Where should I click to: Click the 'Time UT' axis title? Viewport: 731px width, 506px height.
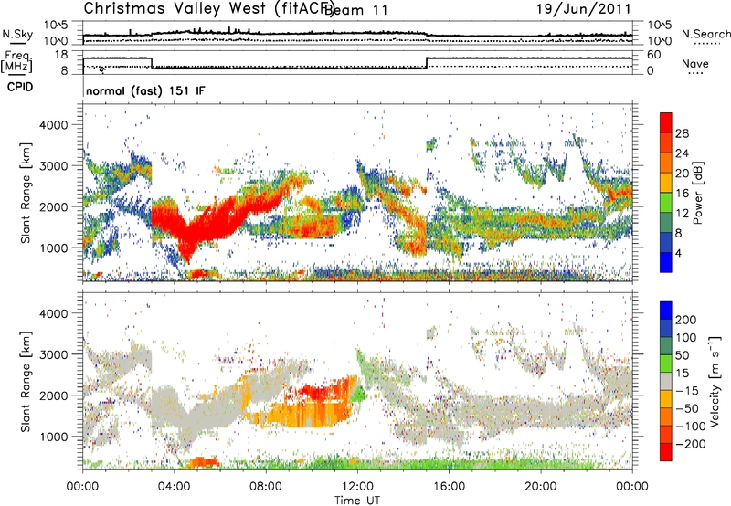[x=357, y=500]
